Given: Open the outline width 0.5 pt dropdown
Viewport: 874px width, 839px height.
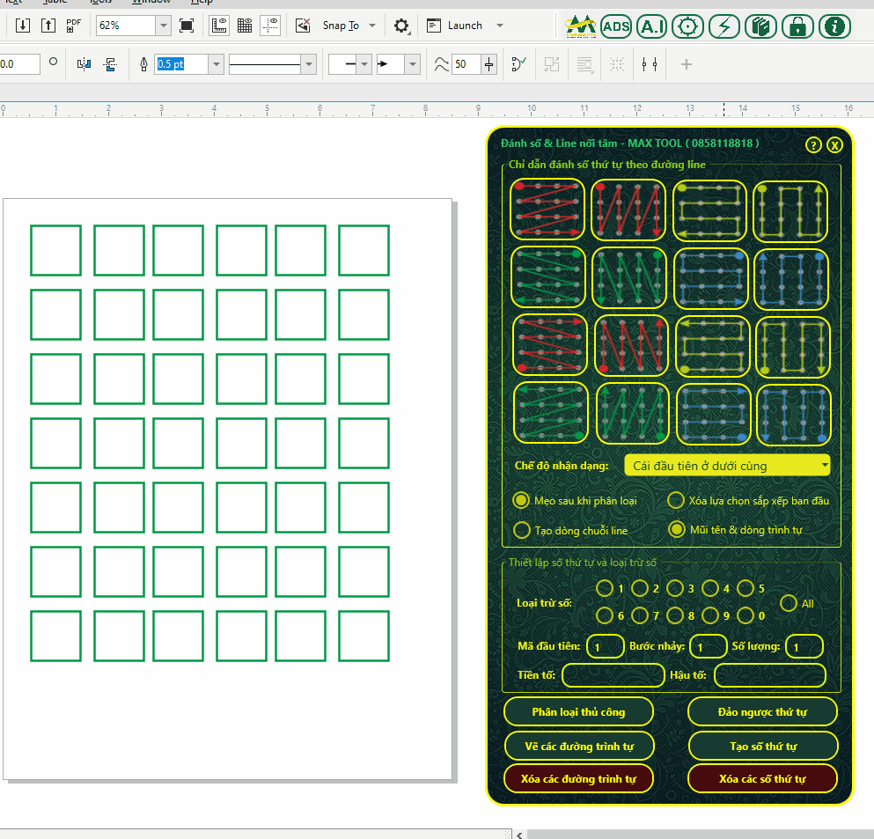Looking at the screenshot, I should coord(216,64).
